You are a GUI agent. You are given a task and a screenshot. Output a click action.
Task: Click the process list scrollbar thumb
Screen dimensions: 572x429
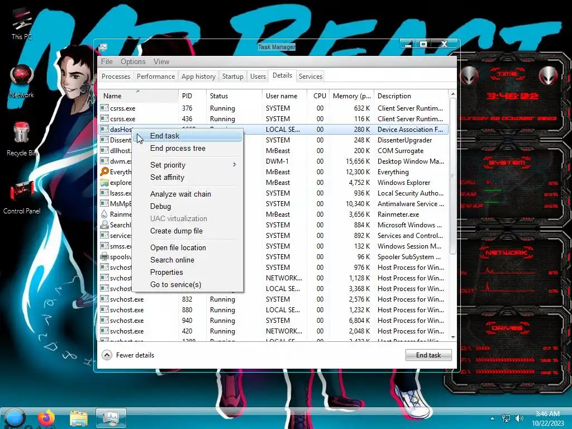coord(452,176)
